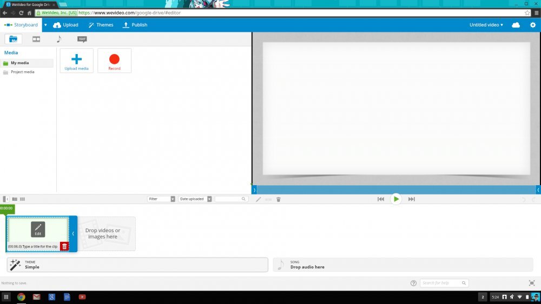Viewport: 541px width, 304px height.
Task: Expand the Storyboard mode dropdown arrow
Action: [x=45, y=25]
